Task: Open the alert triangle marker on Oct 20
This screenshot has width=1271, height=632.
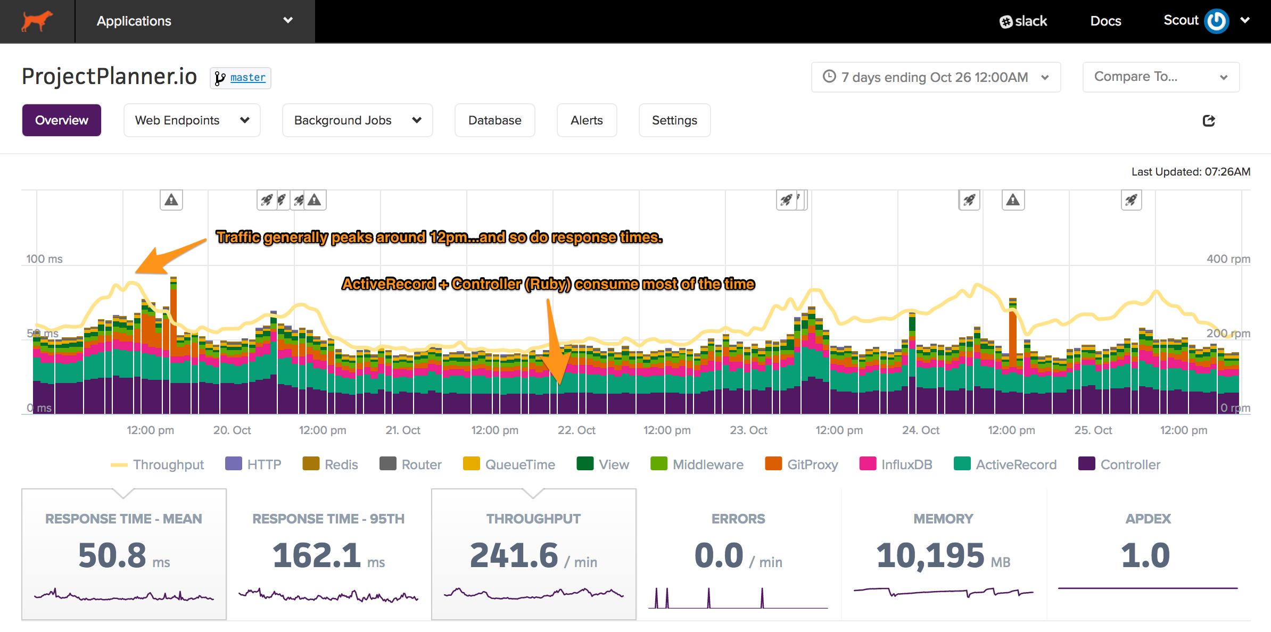Action: pyautogui.click(x=315, y=200)
